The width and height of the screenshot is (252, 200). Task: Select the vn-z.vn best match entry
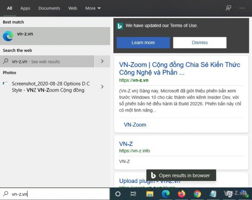[55, 36]
